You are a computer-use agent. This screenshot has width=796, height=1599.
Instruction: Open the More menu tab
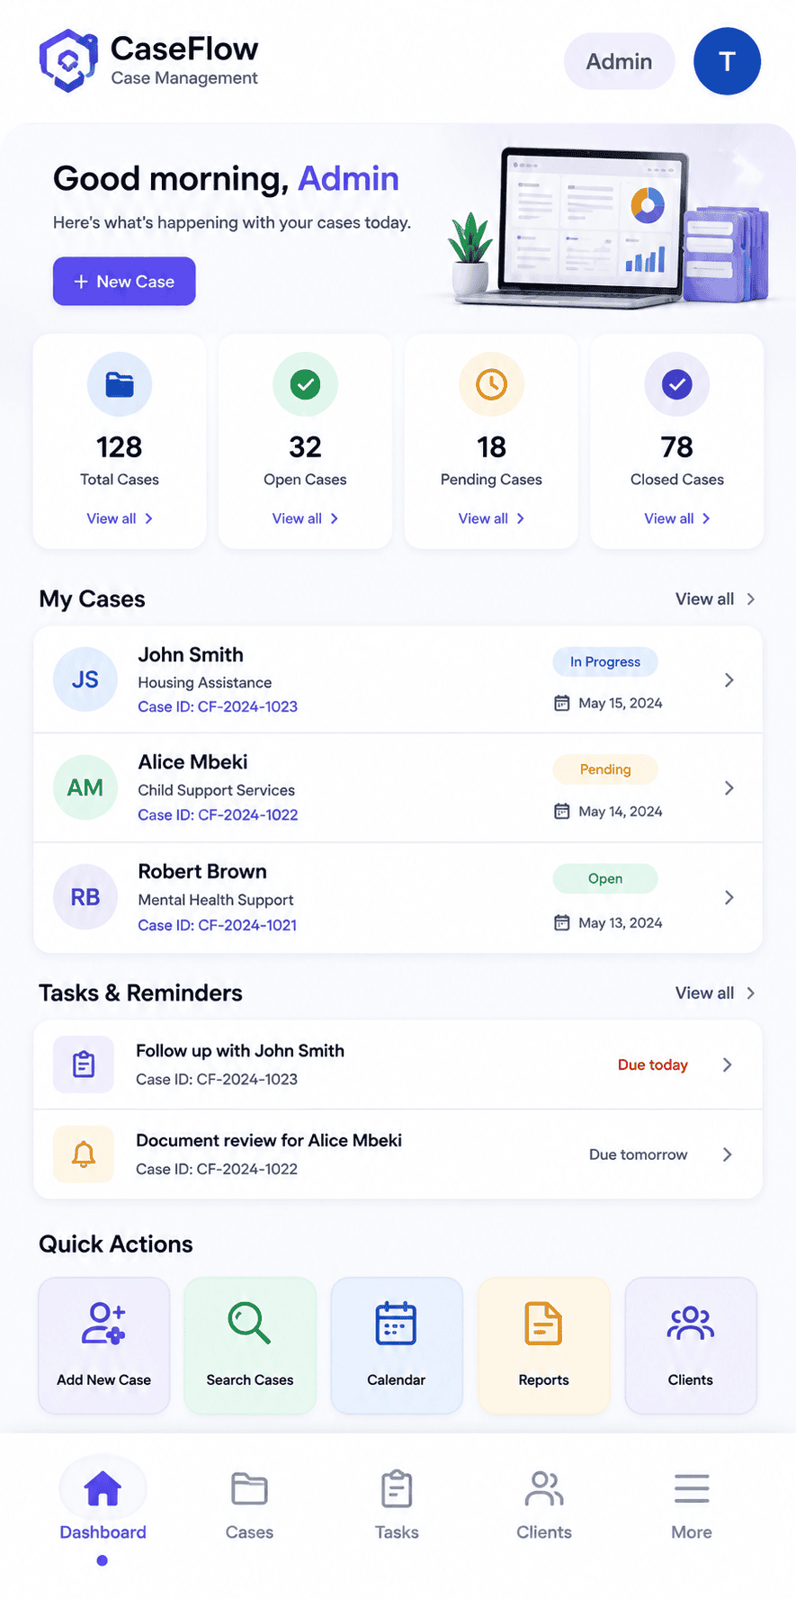(x=692, y=1505)
